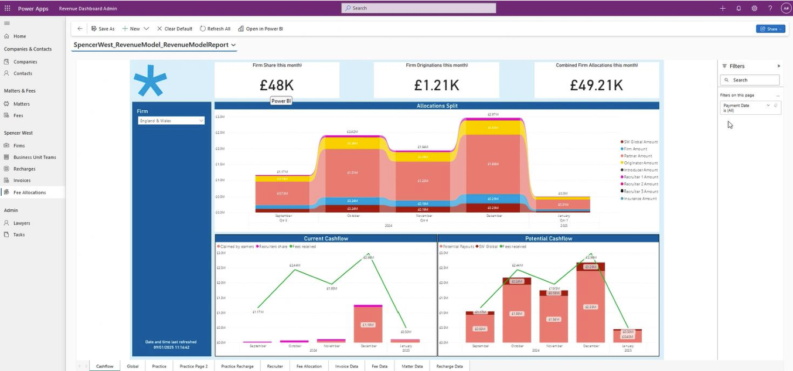Click the December bar in Potential Cashflow
The image size is (793, 371).
tap(591, 302)
